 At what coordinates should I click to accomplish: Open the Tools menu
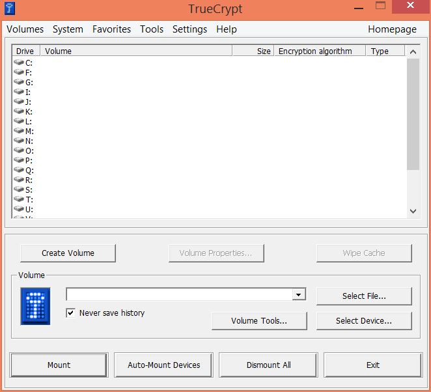(x=152, y=29)
